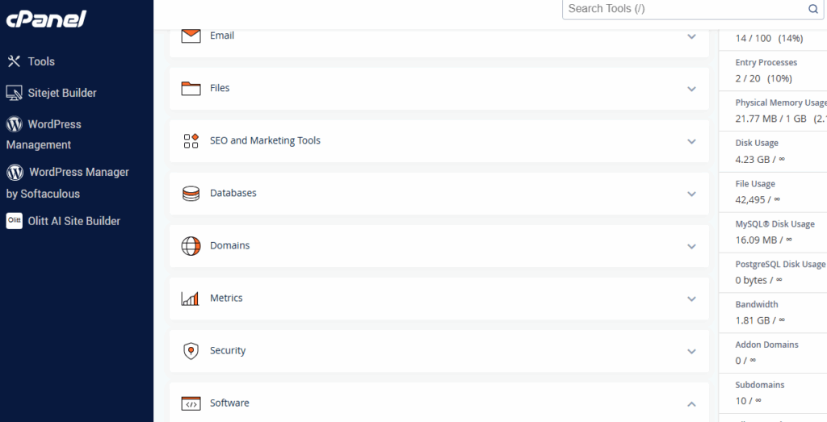Image resolution: width=827 pixels, height=422 pixels.
Task: Expand the Databases section chevron
Action: tap(692, 194)
